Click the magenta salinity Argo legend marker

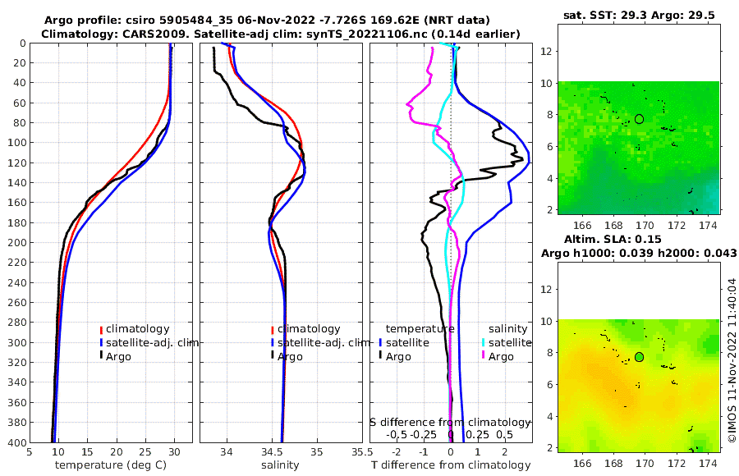pos(484,356)
